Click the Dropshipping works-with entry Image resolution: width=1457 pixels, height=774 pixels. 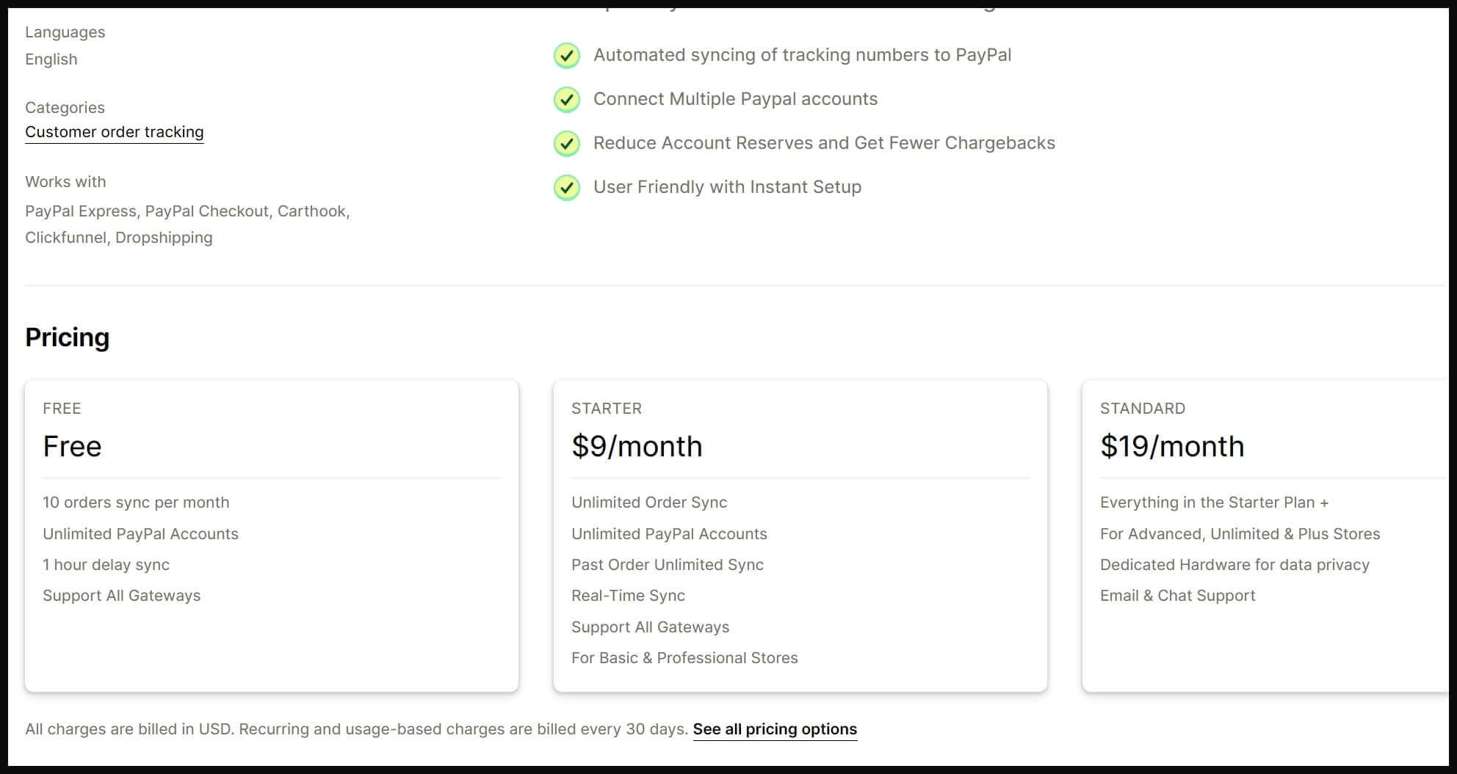164,237
